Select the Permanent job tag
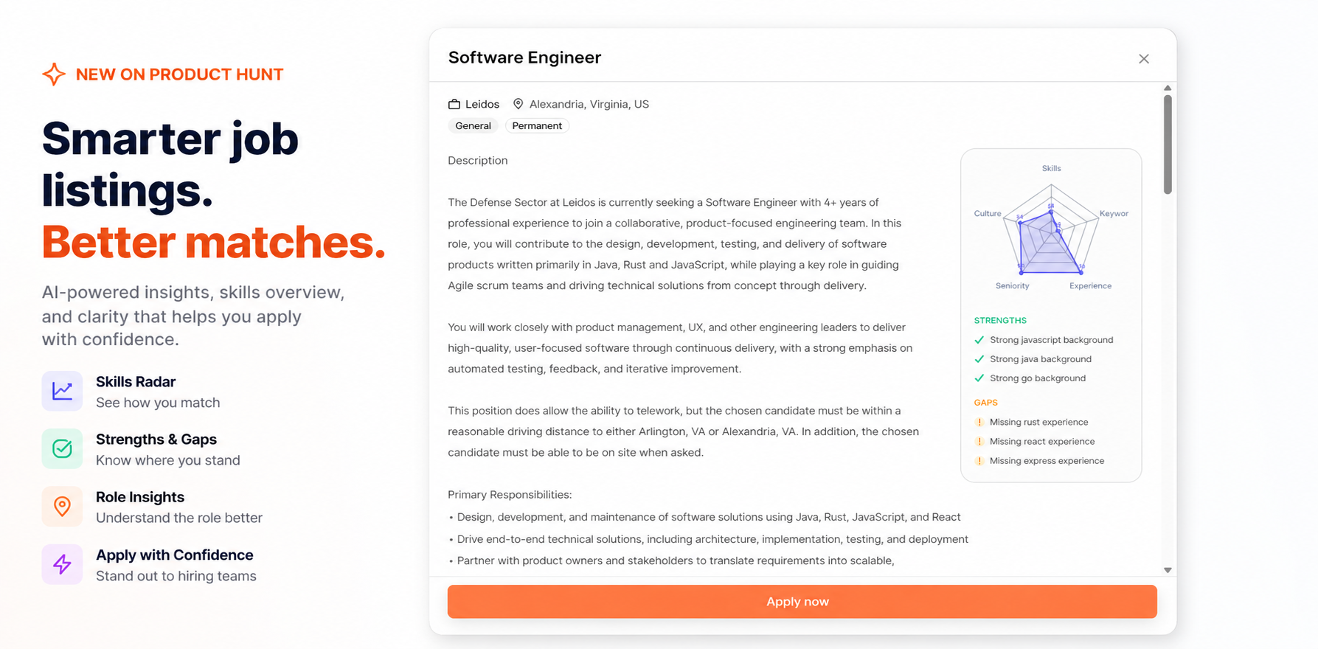The width and height of the screenshot is (1318, 649). point(537,125)
